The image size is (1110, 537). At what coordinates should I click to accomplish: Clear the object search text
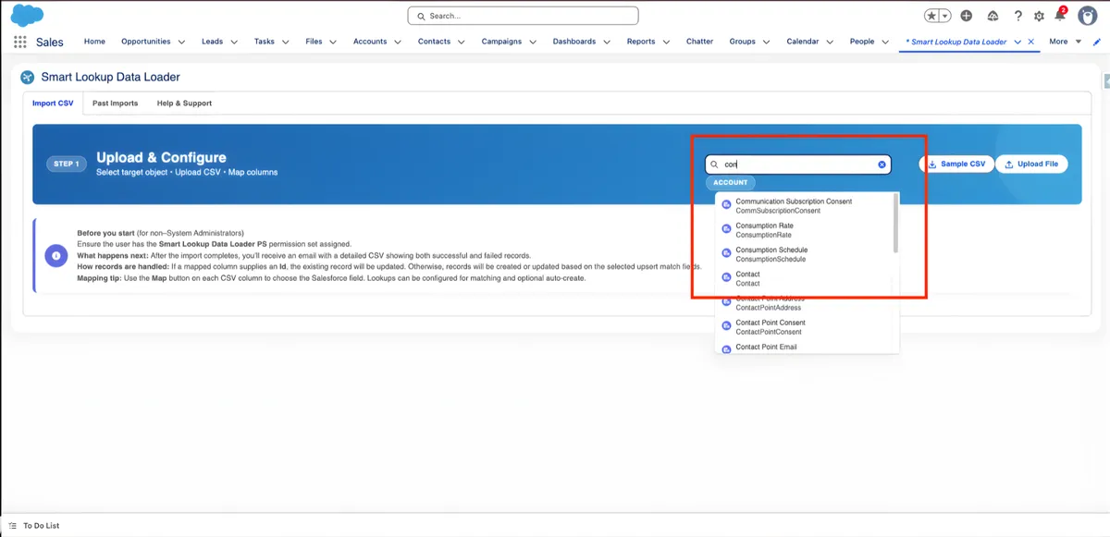coord(882,165)
